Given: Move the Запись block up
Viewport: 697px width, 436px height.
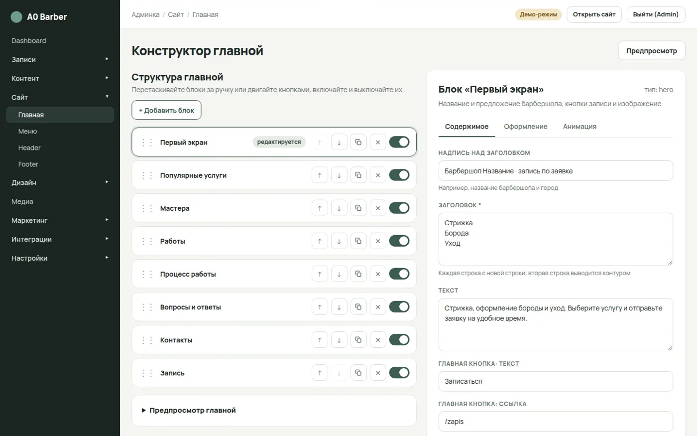Looking at the screenshot, I should pyautogui.click(x=320, y=373).
